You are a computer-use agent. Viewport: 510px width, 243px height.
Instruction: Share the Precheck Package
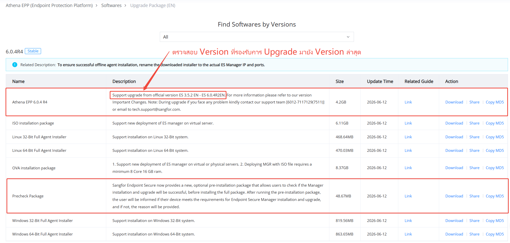[x=474, y=196]
